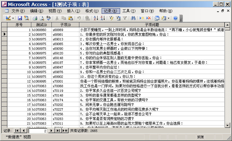Run the spelling check icon
This screenshot has height=141, width=232.
click(x=49, y=18)
